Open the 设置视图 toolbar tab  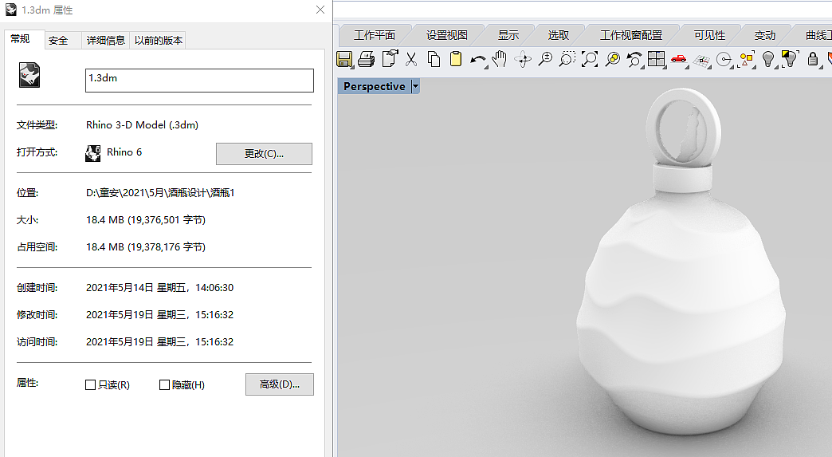(x=447, y=35)
